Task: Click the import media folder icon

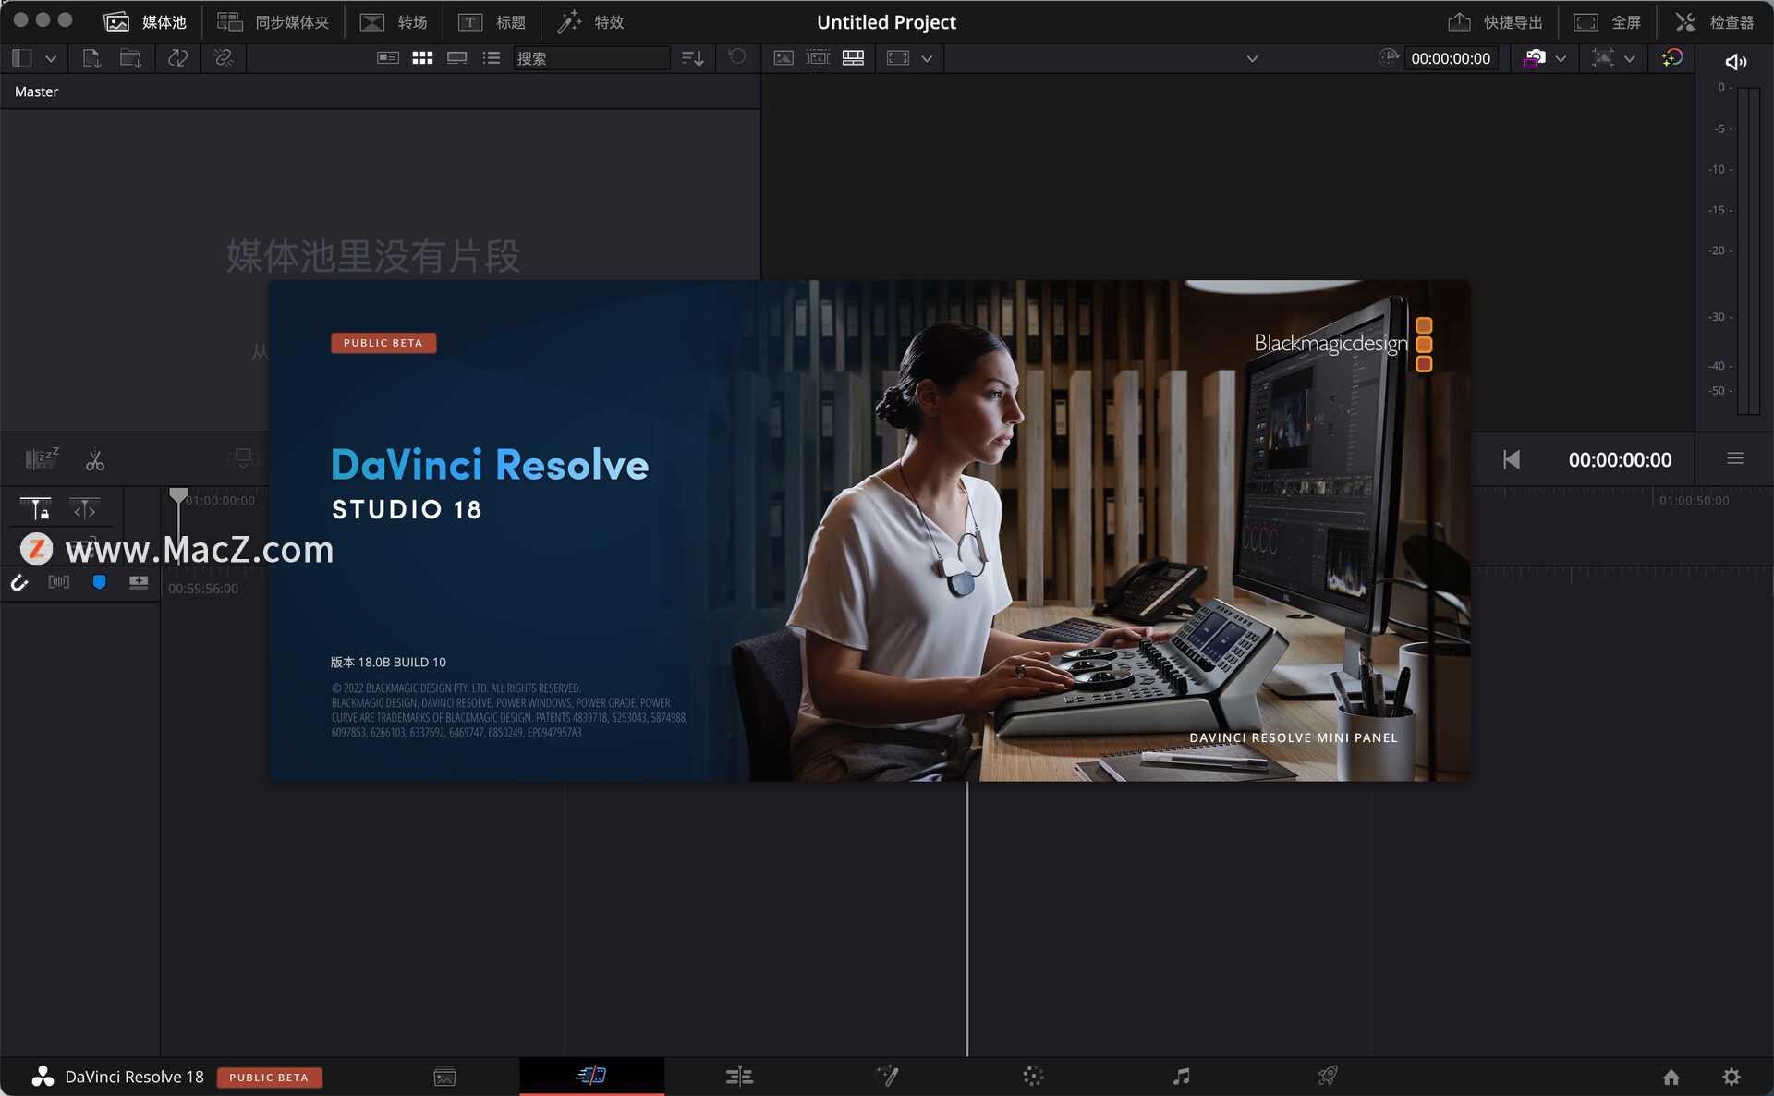Action: pyautogui.click(x=130, y=58)
